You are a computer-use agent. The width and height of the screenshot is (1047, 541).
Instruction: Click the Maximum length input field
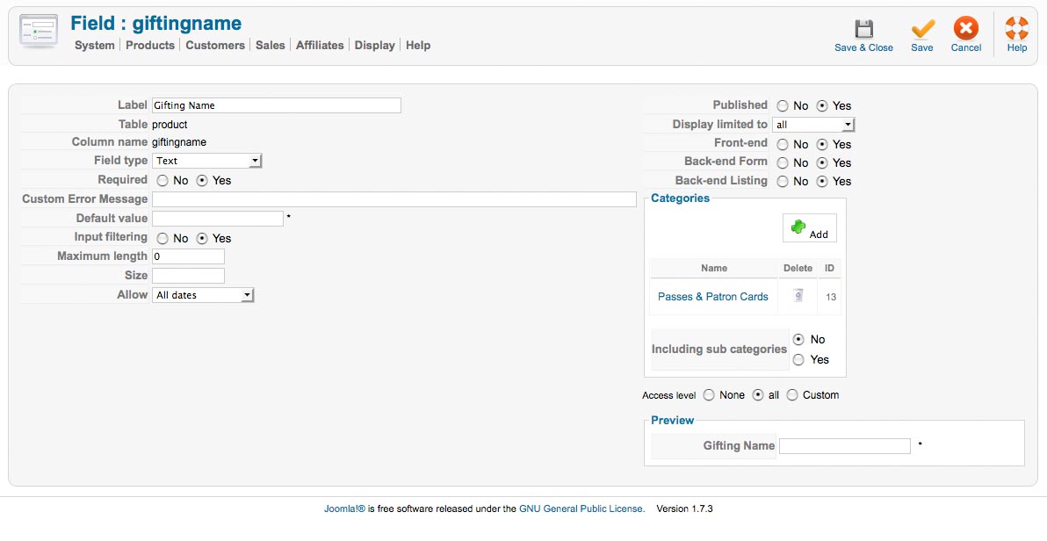pos(188,256)
